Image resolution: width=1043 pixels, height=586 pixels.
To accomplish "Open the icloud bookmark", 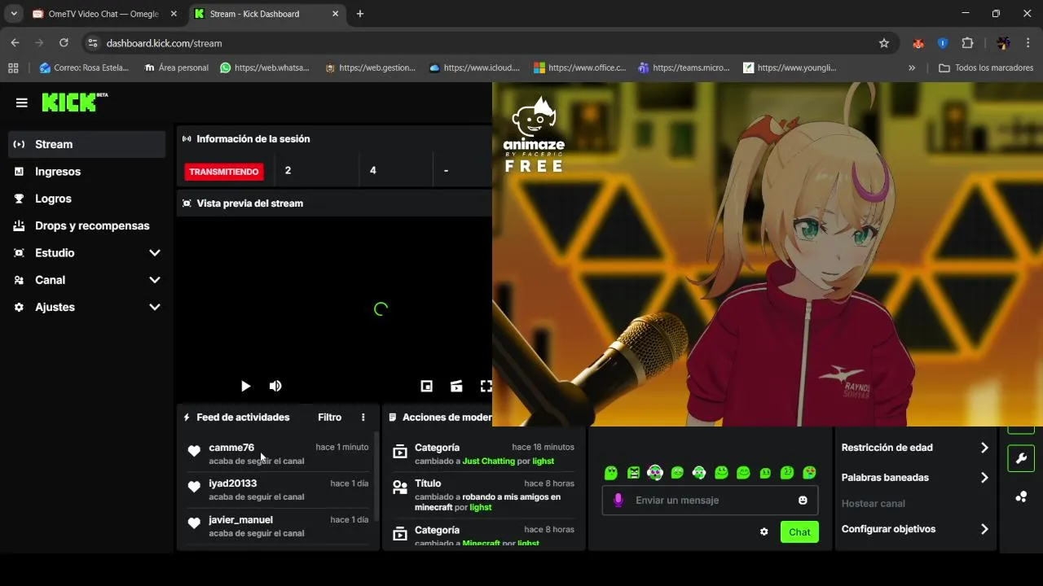I will pyautogui.click(x=474, y=68).
